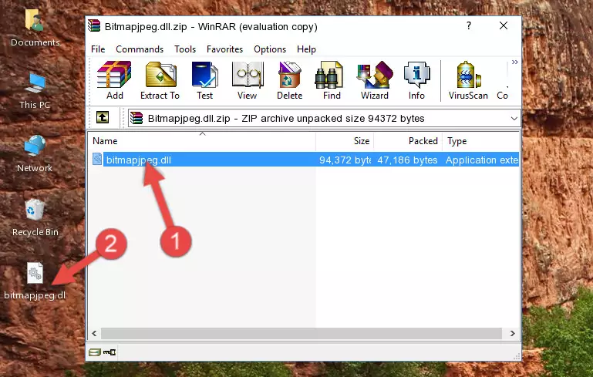Start the VirusScan tool
Image resolution: width=593 pixels, height=377 pixels.
point(468,80)
